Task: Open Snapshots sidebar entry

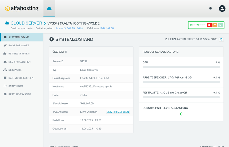Action: point(15,86)
